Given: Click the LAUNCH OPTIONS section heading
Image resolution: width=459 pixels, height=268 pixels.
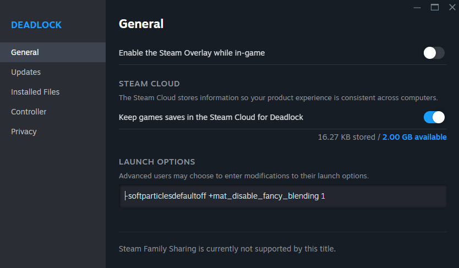Looking at the screenshot, I should point(157,162).
